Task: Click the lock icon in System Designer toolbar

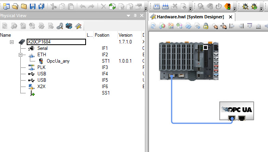Action: 206,26
